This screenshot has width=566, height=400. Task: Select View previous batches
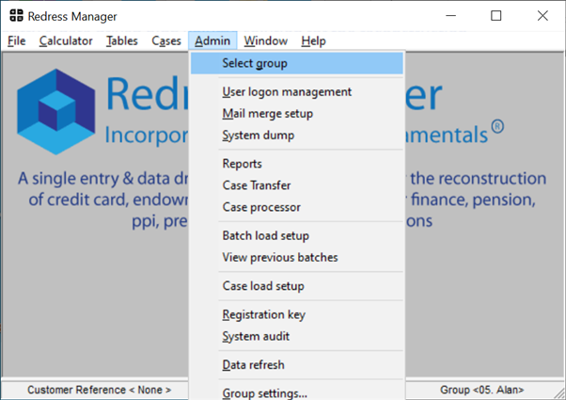(297, 257)
